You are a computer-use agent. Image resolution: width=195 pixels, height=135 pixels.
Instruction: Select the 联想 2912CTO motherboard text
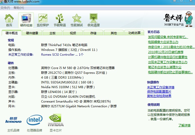coord(74,73)
